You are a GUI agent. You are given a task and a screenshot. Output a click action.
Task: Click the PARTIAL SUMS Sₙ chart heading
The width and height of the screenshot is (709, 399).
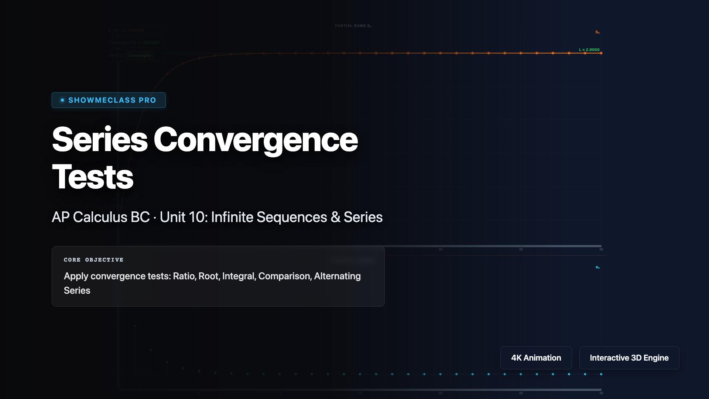tap(353, 26)
